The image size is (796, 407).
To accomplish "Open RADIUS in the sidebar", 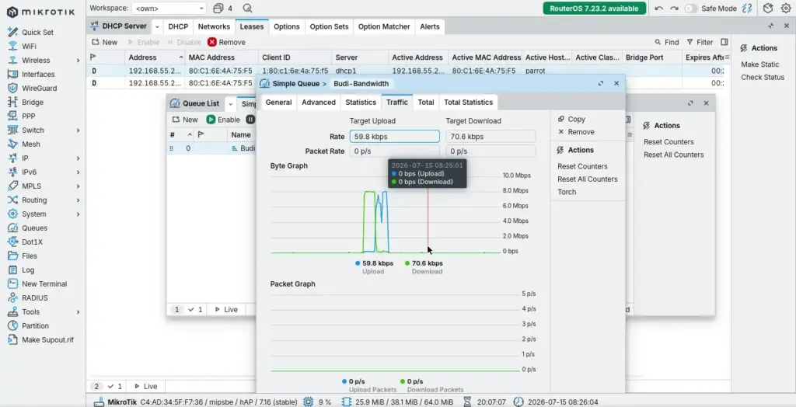I will [x=34, y=298].
